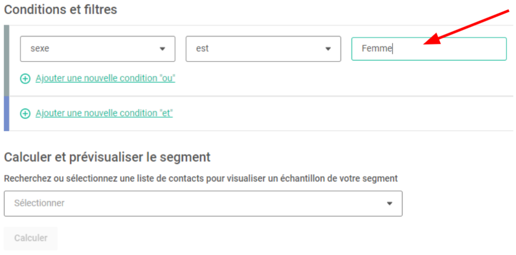Open the "sexe" attribute dropdown
Screen dimensions: 516x255
pos(98,49)
